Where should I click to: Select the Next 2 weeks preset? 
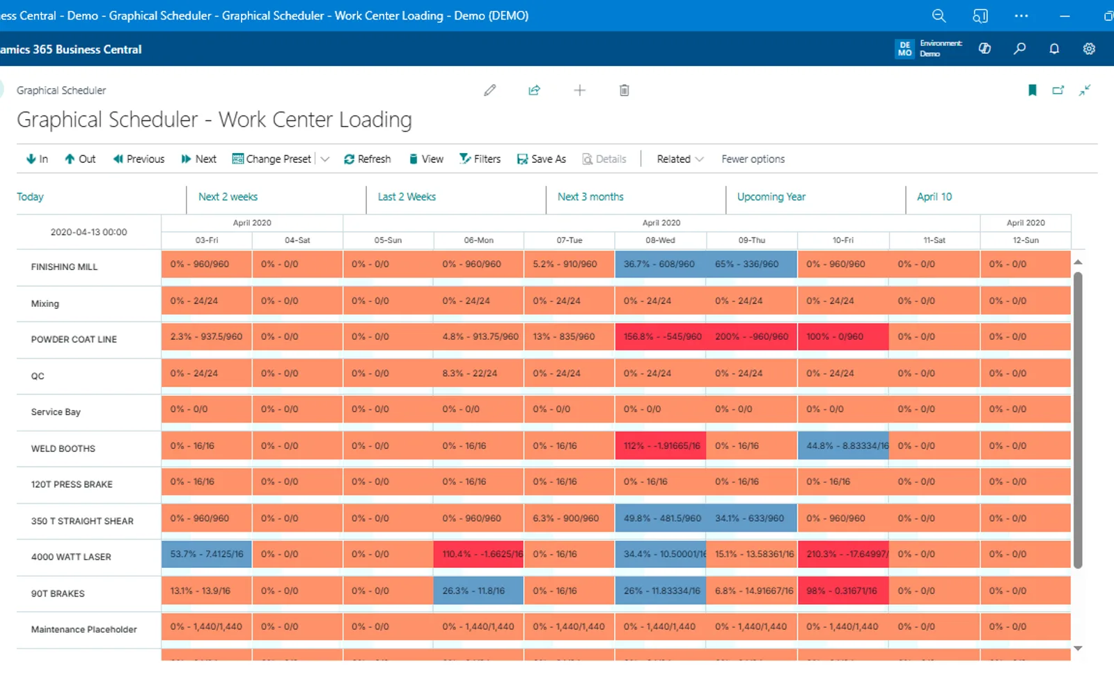(x=228, y=197)
